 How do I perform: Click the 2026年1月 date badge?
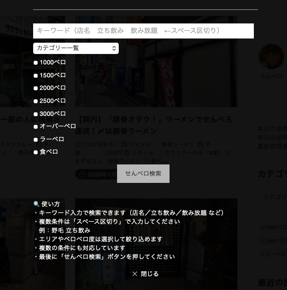pos(97,175)
